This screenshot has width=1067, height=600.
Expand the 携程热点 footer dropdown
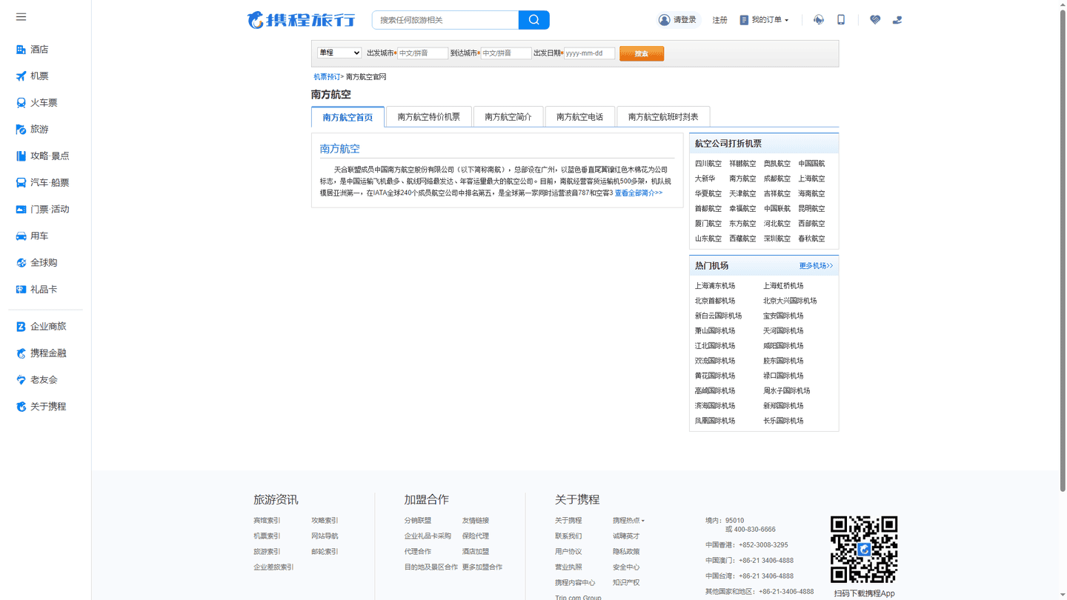point(628,521)
